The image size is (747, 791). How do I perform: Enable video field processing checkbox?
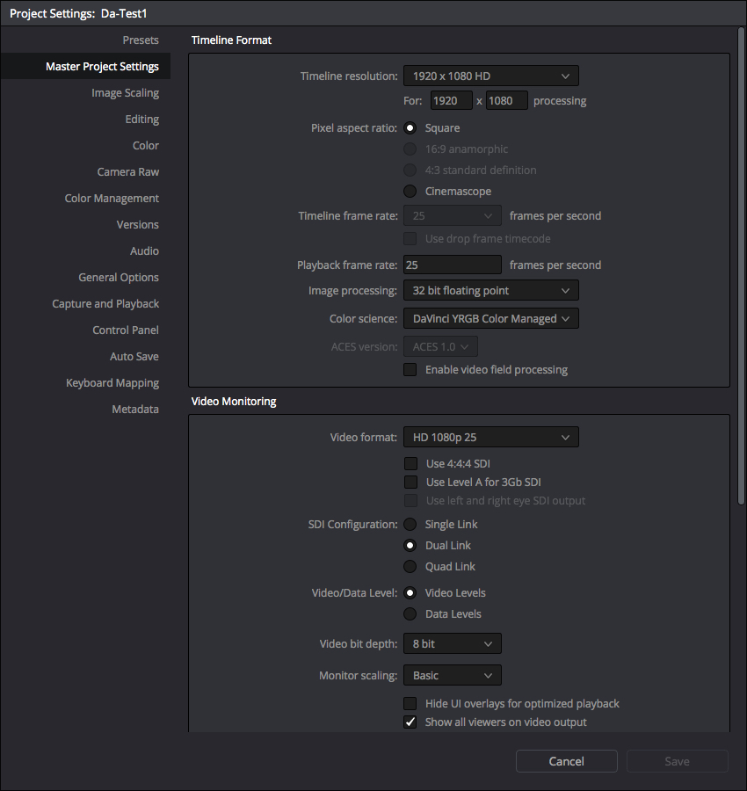tap(410, 370)
